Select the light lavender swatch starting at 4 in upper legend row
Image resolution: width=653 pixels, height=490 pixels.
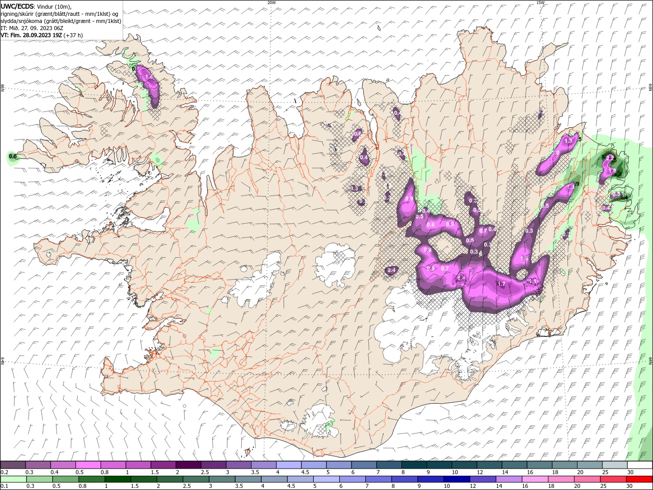pyautogui.click(x=289, y=465)
